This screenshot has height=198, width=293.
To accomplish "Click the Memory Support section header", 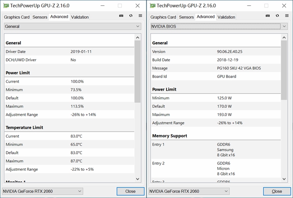I will pyautogui.click(x=170, y=136).
